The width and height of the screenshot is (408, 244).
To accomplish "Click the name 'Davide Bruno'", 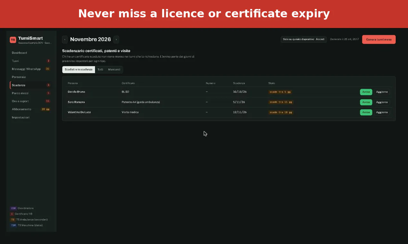I will tap(76, 92).
